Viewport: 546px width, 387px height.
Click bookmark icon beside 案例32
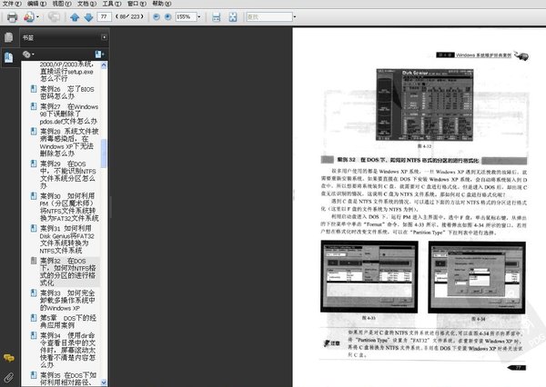(34, 261)
